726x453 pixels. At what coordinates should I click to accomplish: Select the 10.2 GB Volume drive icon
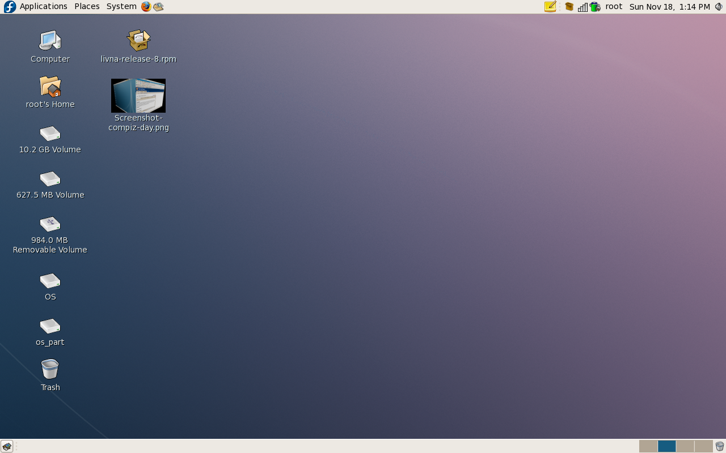[x=50, y=134]
